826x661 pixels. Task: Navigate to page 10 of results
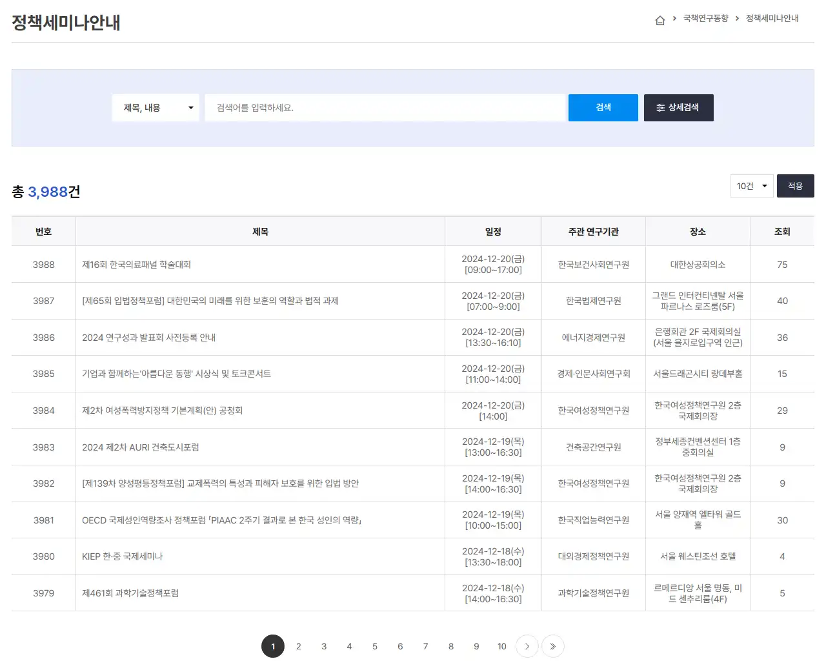[501, 646]
